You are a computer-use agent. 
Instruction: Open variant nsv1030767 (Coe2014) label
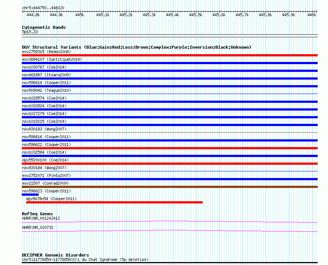tap(44, 67)
